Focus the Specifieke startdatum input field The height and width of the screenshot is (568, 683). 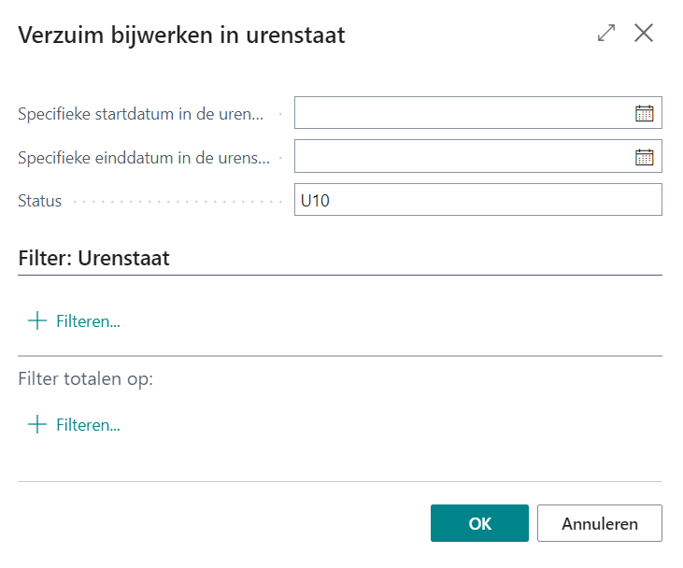(462, 113)
